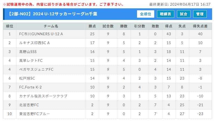Click the 試合数 column header
This screenshot has width=214, height=121.
(108, 26)
